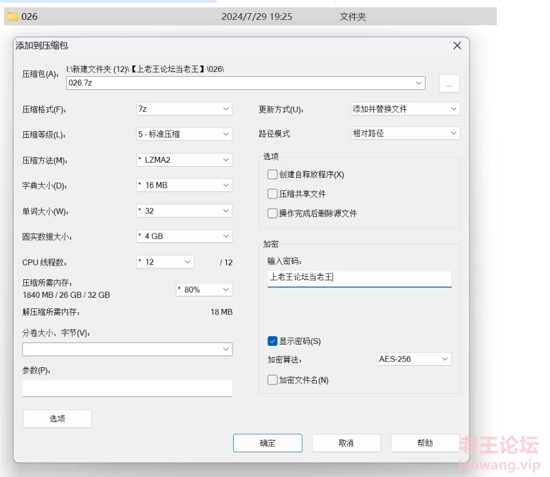Click the 18 MB decompression memory value
The height and width of the screenshot is (477, 550).
(x=221, y=312)
